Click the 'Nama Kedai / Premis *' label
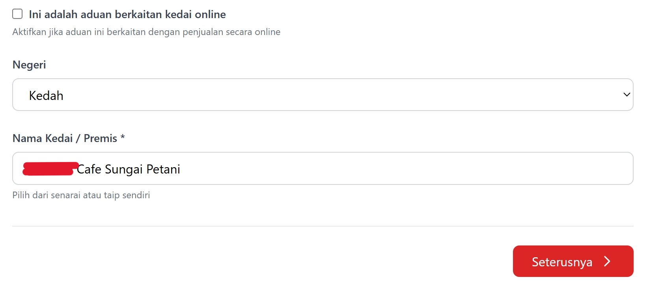Viewport: 649px width, 297px height. (x=65, y=138)
